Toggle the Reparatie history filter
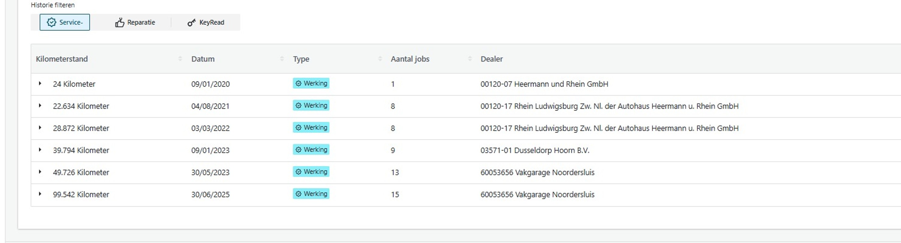This screenshot has height=243, width=901. 135,22
